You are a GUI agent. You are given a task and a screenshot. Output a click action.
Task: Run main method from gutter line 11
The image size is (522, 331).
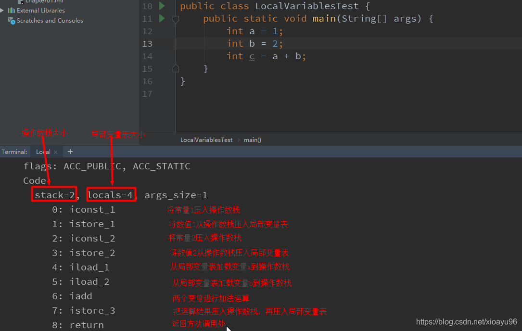tap(162, 18)
